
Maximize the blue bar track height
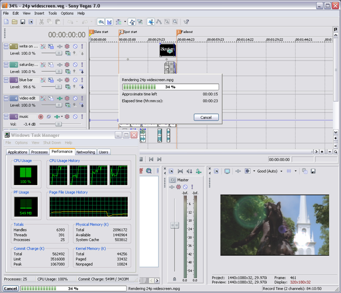(x=6, y=81)
